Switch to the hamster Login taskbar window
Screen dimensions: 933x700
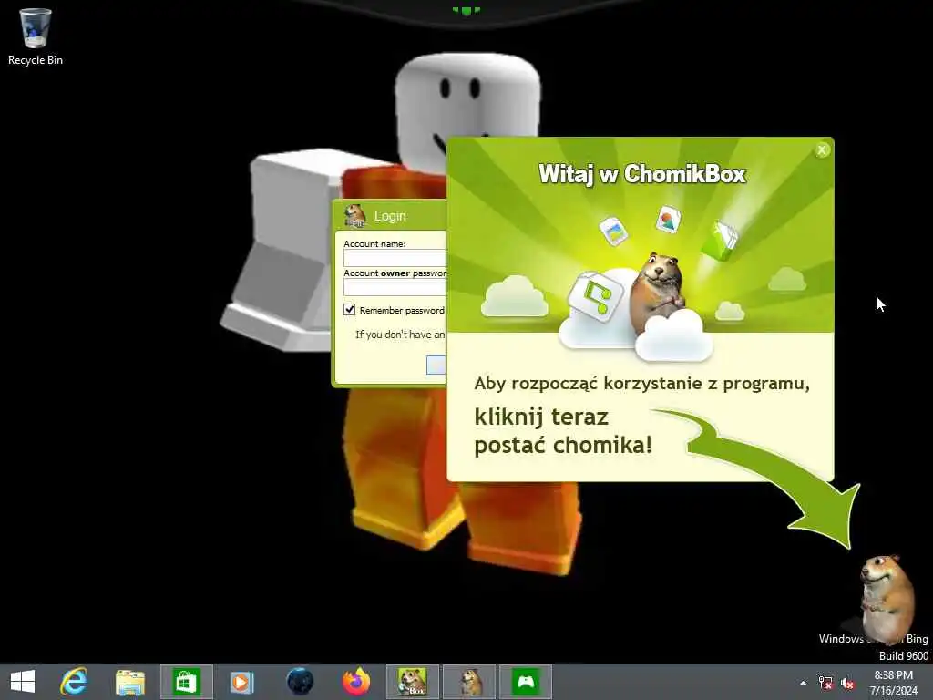(x=469, y=682)
